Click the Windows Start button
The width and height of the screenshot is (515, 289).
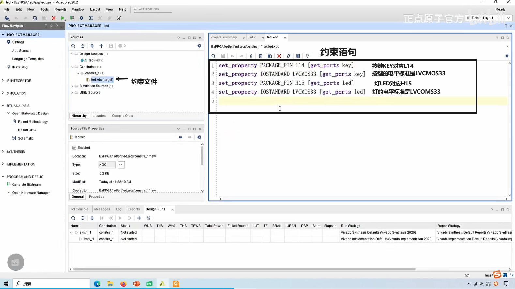tap(6, 284)
